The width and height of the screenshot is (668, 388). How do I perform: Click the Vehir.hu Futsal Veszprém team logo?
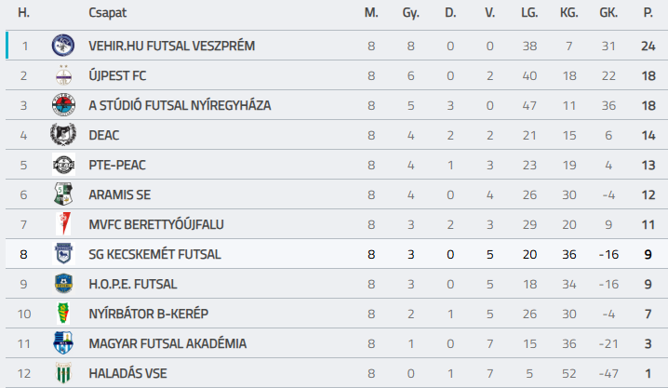tap(62, 46)
